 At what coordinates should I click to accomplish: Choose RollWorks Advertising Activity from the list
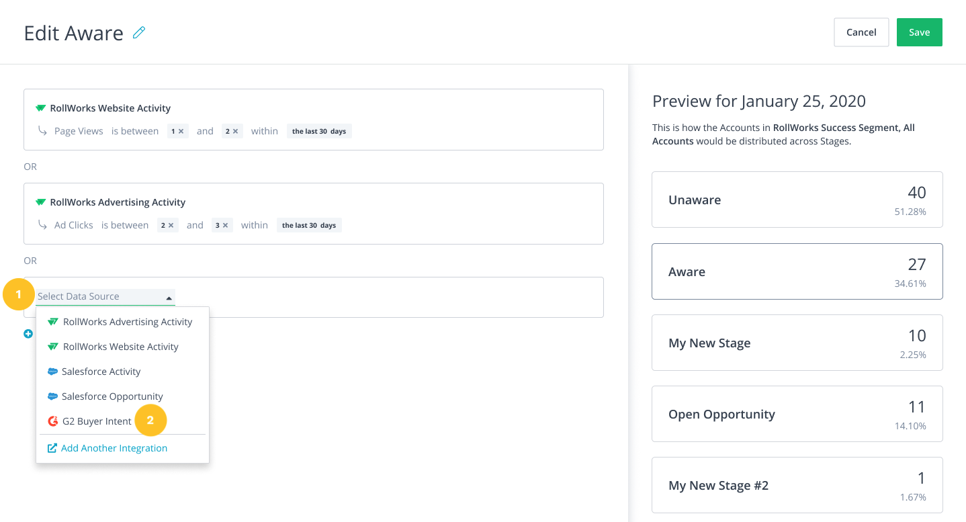[127, 322]
